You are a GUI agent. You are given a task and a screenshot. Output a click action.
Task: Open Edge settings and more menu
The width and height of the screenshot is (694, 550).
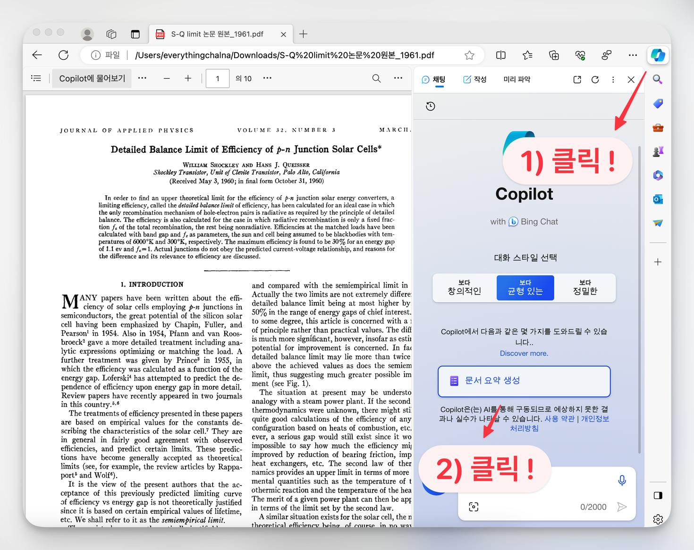tap(633, 55)
